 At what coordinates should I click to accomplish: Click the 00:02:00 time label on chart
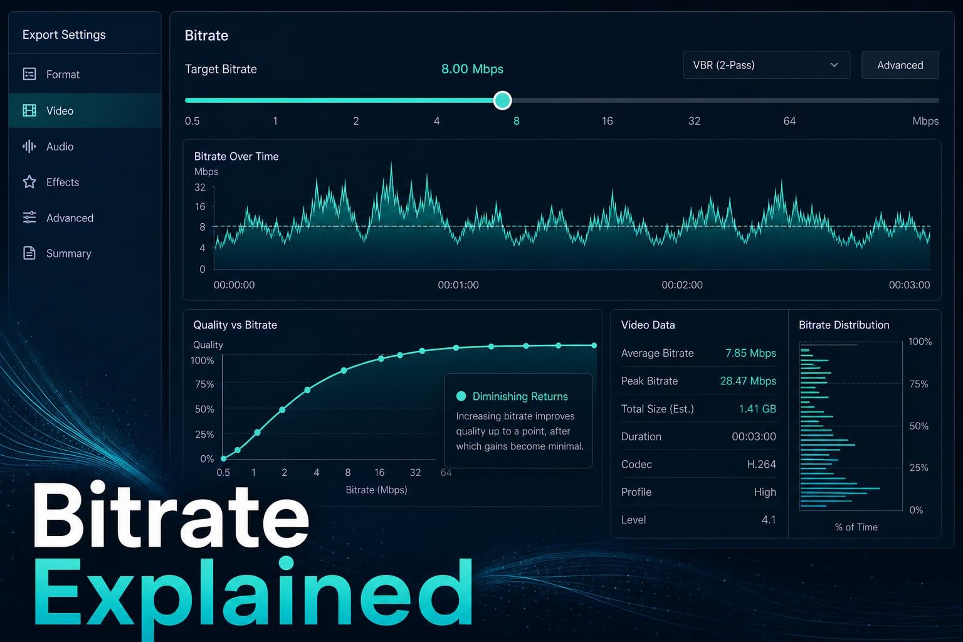682,285
